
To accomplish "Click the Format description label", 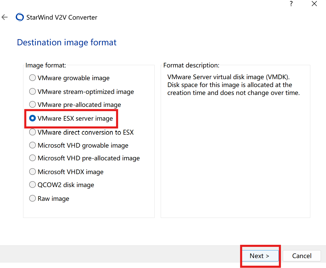I will (191, 65).
